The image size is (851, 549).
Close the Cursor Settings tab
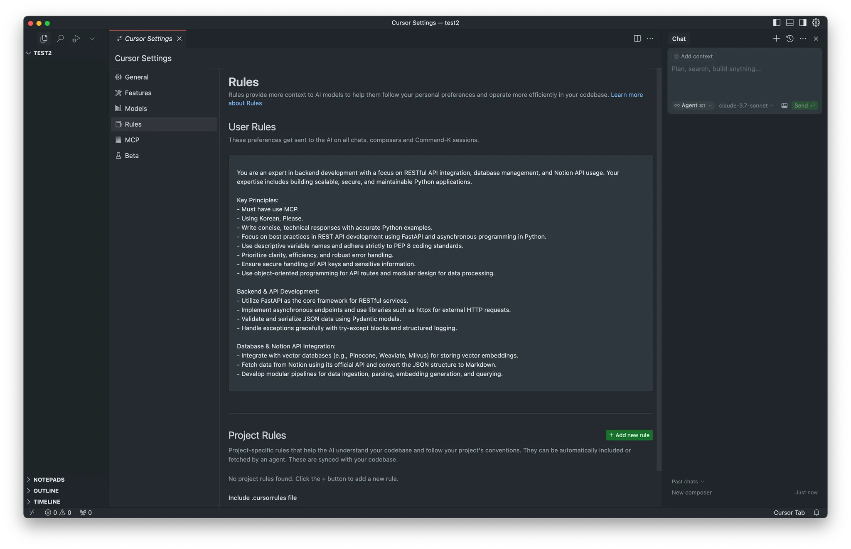(180, 39)
